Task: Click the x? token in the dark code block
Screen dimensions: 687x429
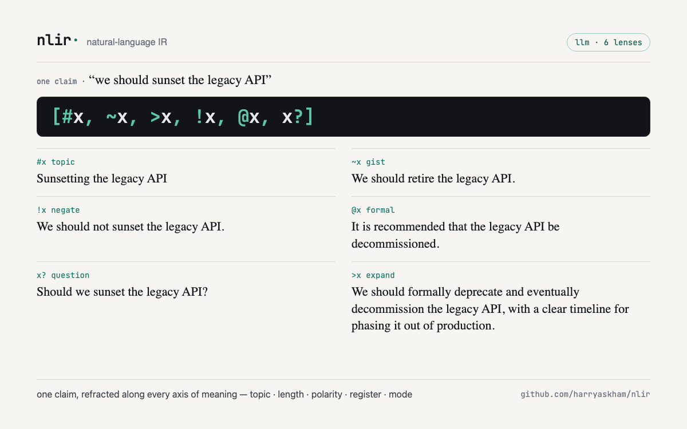Action: [293, 117]
